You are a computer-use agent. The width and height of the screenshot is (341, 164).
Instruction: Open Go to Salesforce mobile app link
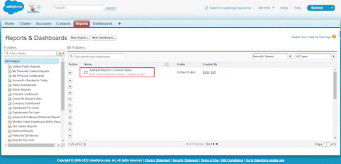tap(265, 160)
